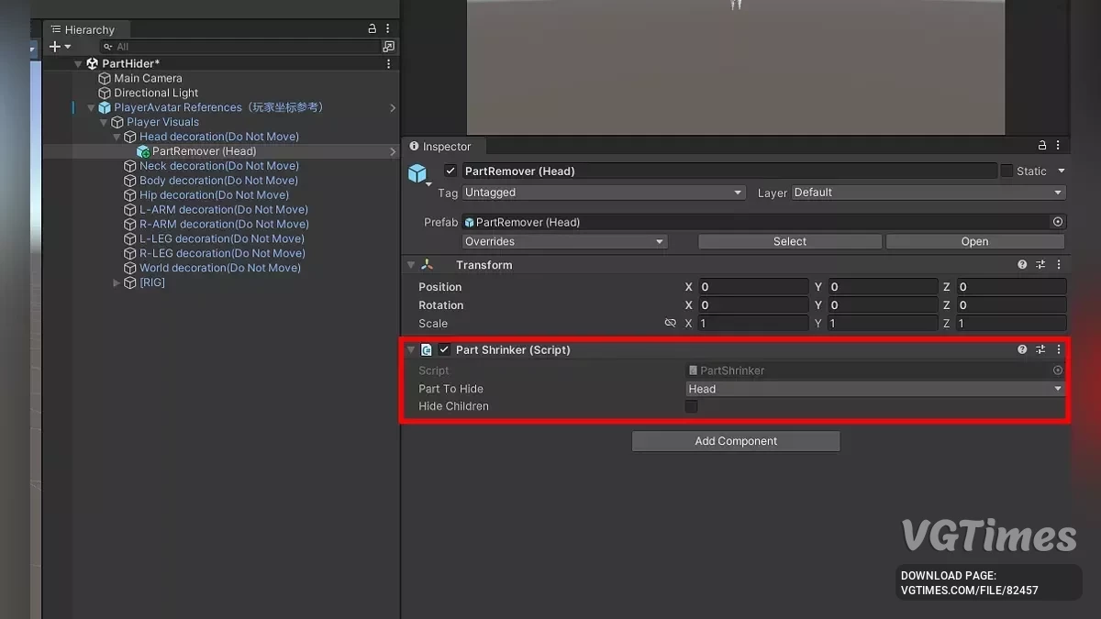Select Neck decoration(Do Not Move) in hierarchy
1101x619 pixels.
218,166
